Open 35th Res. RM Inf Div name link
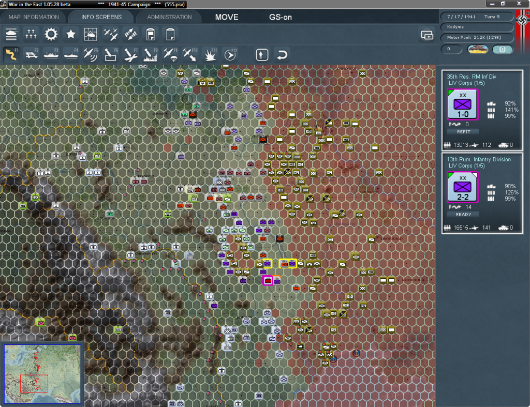530x407 pixels. [x=471, y=77]
